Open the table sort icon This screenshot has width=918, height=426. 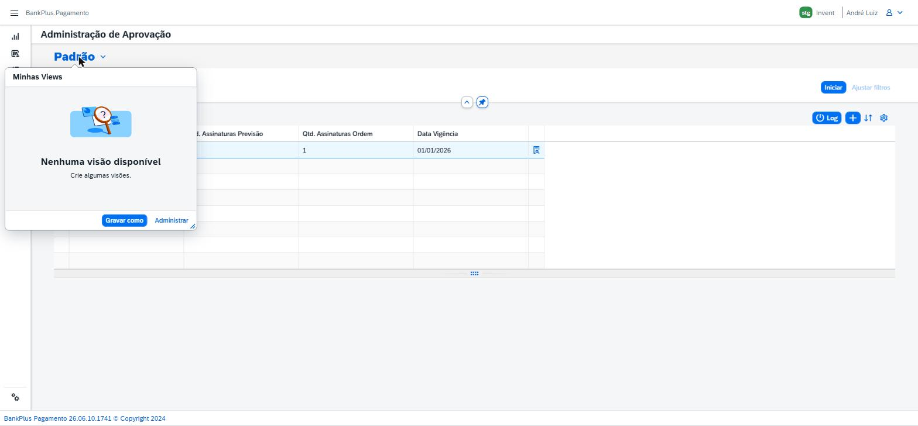click(x=868, y=118)
